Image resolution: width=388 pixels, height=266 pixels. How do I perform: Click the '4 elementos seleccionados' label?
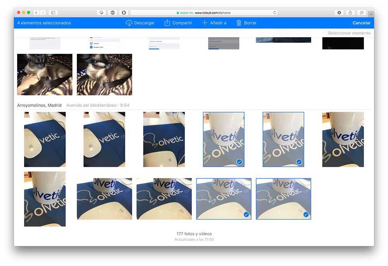[x=44, y=23]
